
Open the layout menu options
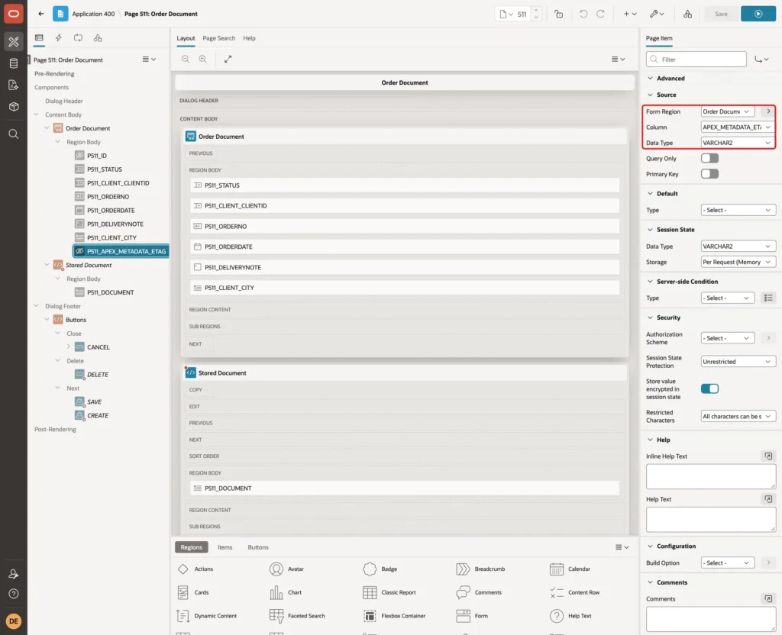pyautogui.click(x=618, y=60)
